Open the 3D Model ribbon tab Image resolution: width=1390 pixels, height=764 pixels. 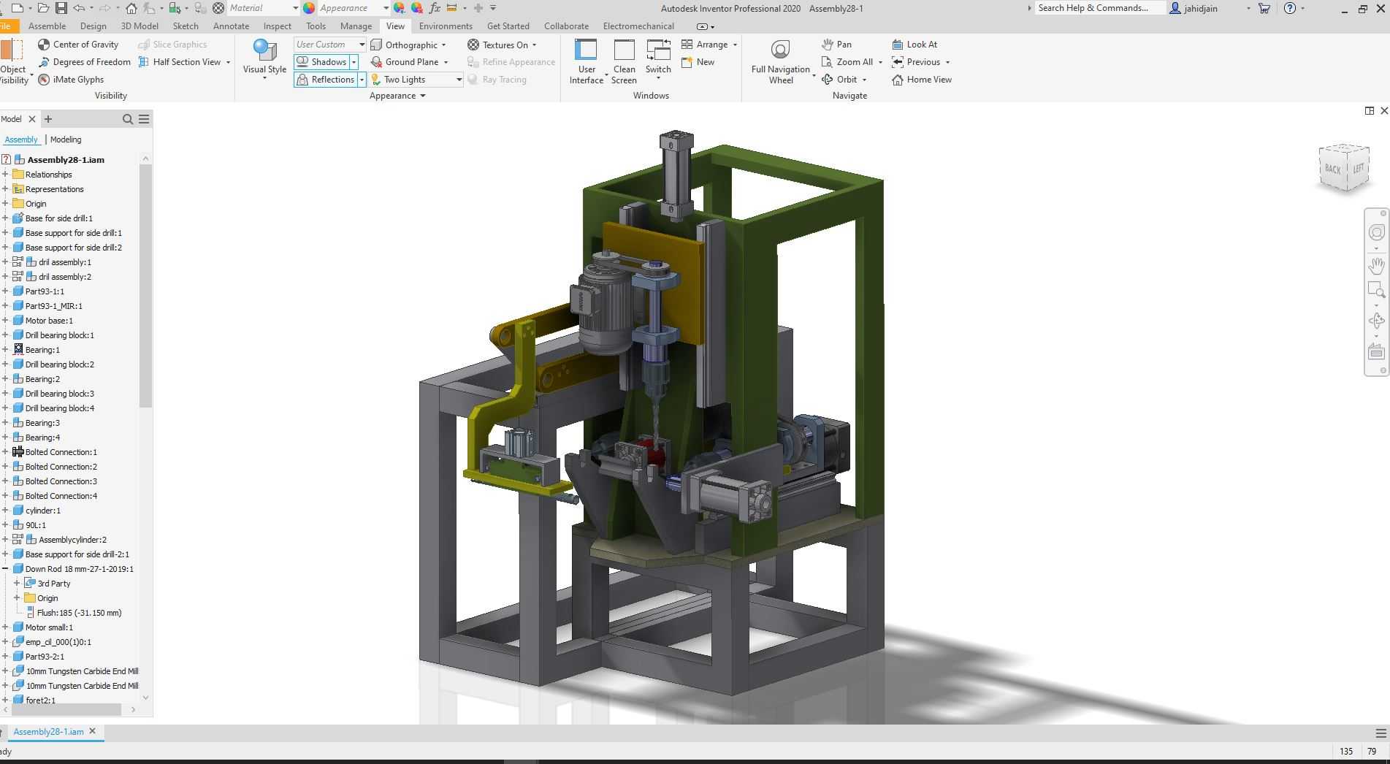click(140, 26)
